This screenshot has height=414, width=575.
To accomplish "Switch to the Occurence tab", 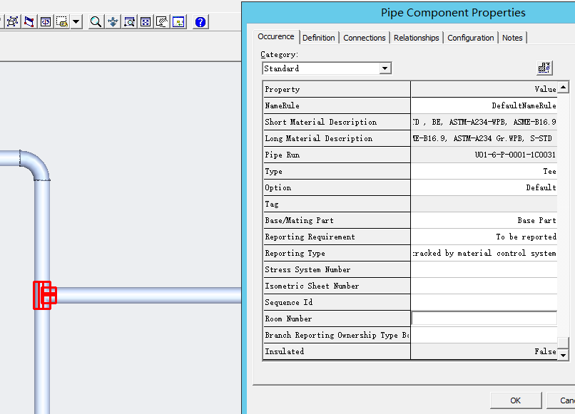I will 276,36.
